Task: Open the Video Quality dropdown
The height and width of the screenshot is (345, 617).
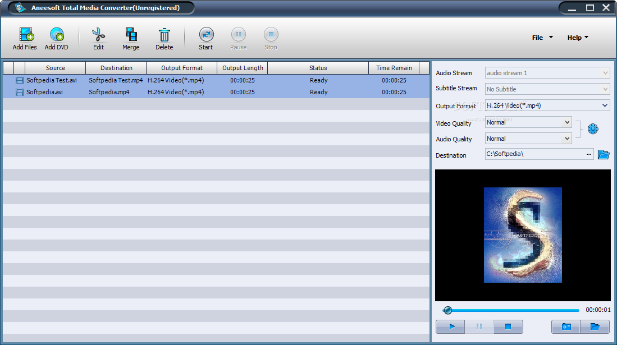Action: [567, 122]
